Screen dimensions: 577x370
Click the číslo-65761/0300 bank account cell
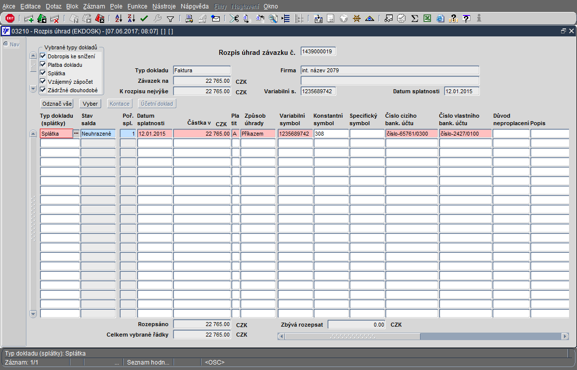pyautogui.click(x=412, y=134)
